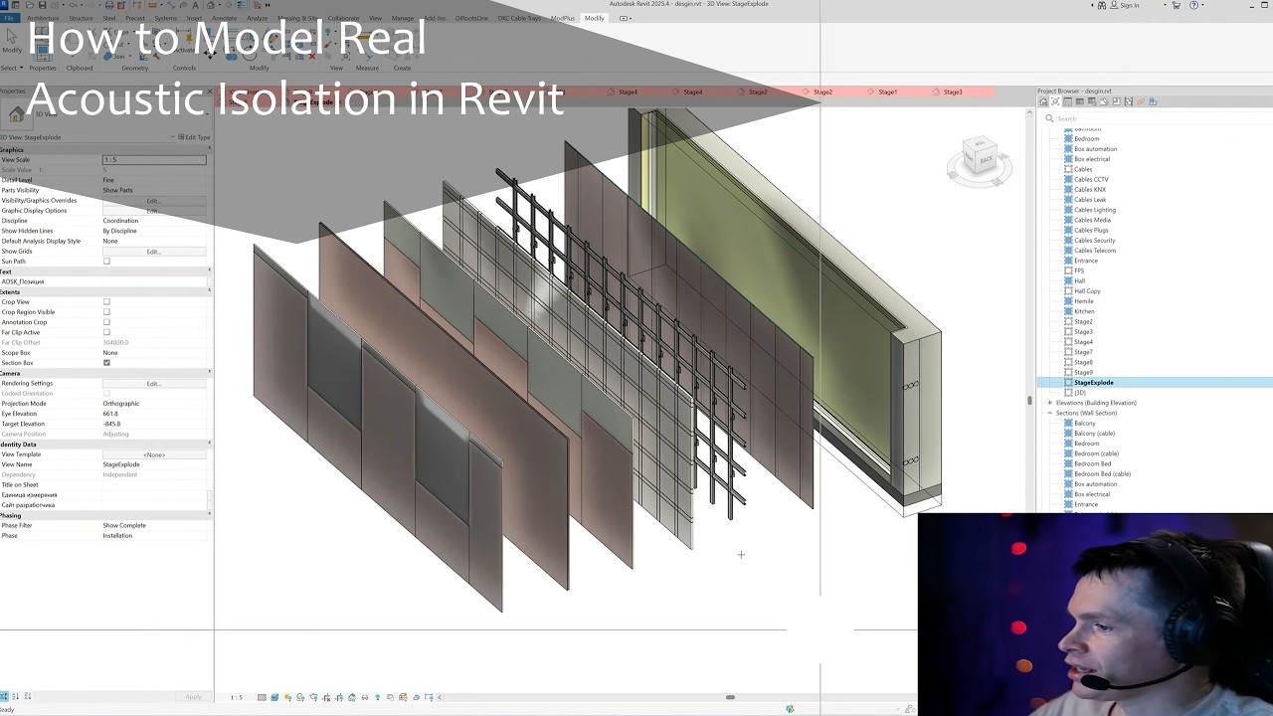Expand the Elevations (Building Elevation) node
This screenshot has width=1273, height=716.
[1049, 403]
